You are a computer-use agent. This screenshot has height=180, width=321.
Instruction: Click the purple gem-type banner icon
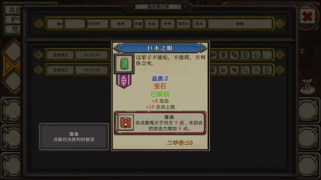click(124, 81)
